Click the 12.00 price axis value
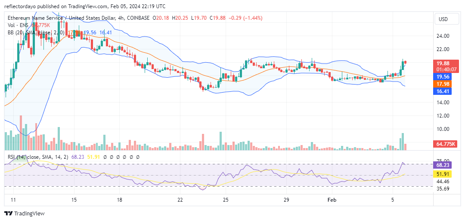 [443, 115]
